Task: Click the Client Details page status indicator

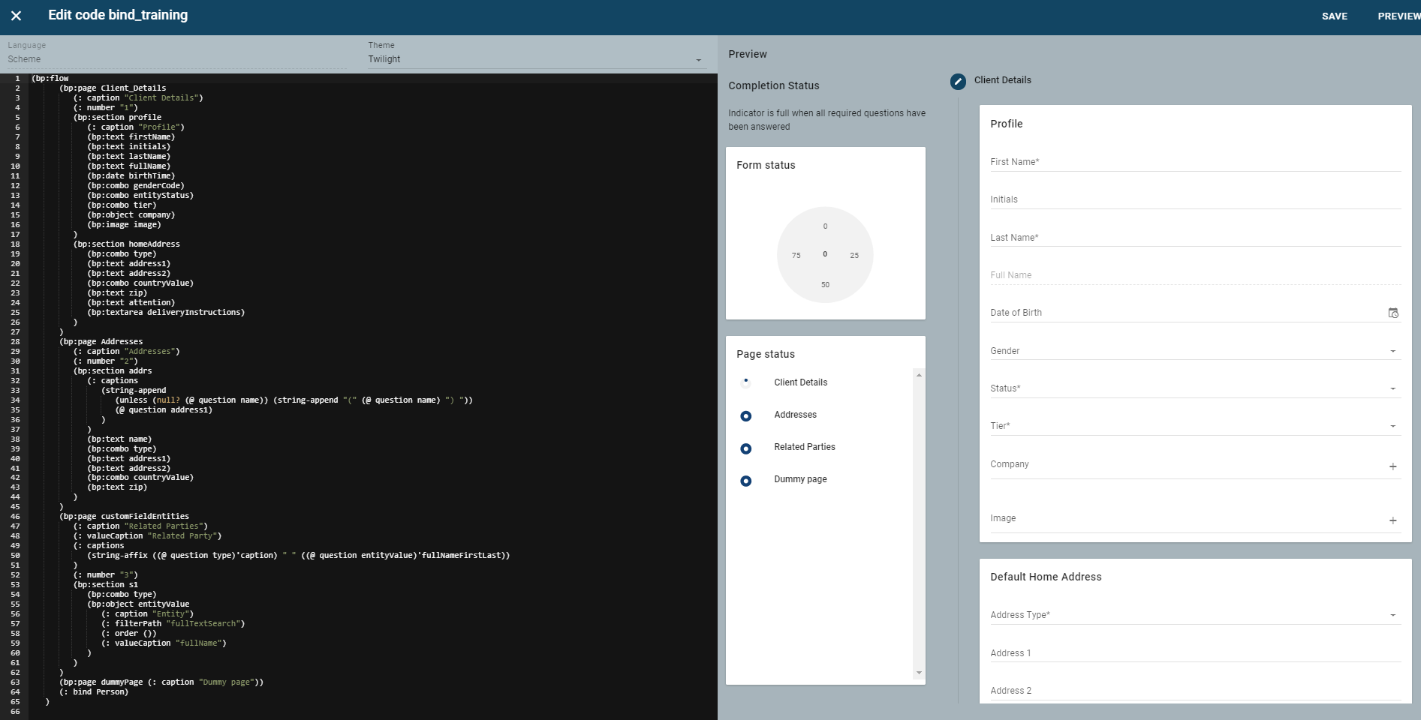Action: pos(745,383)
